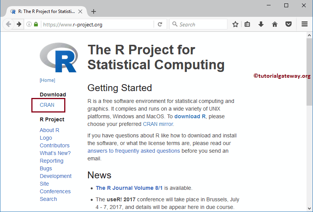Show site information via the info icon
Image resolution: width=313 pixels, height=212 pixels.
coord(29,24)
